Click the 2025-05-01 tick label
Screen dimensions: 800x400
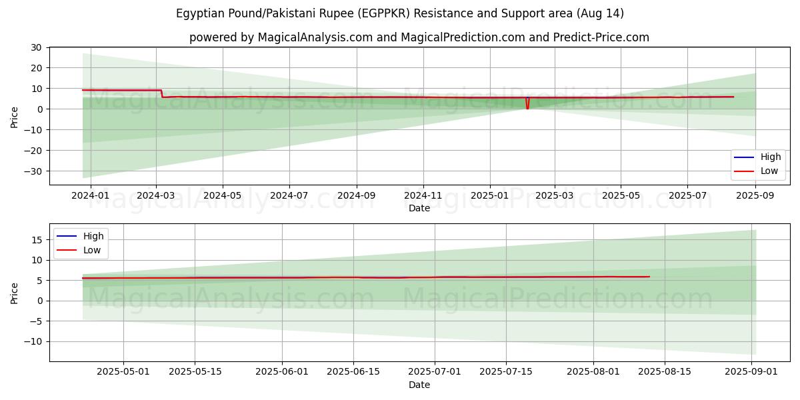click(x=123, y=372)
